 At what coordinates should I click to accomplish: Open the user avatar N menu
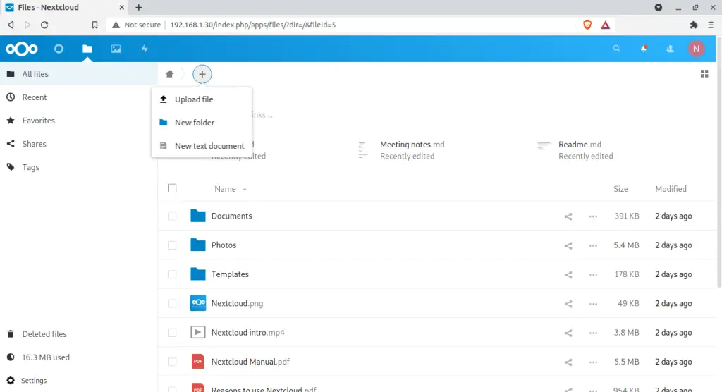click(696, 49)
